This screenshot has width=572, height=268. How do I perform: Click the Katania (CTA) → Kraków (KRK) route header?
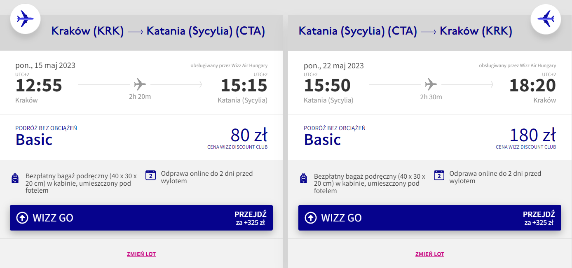[405, 31]
